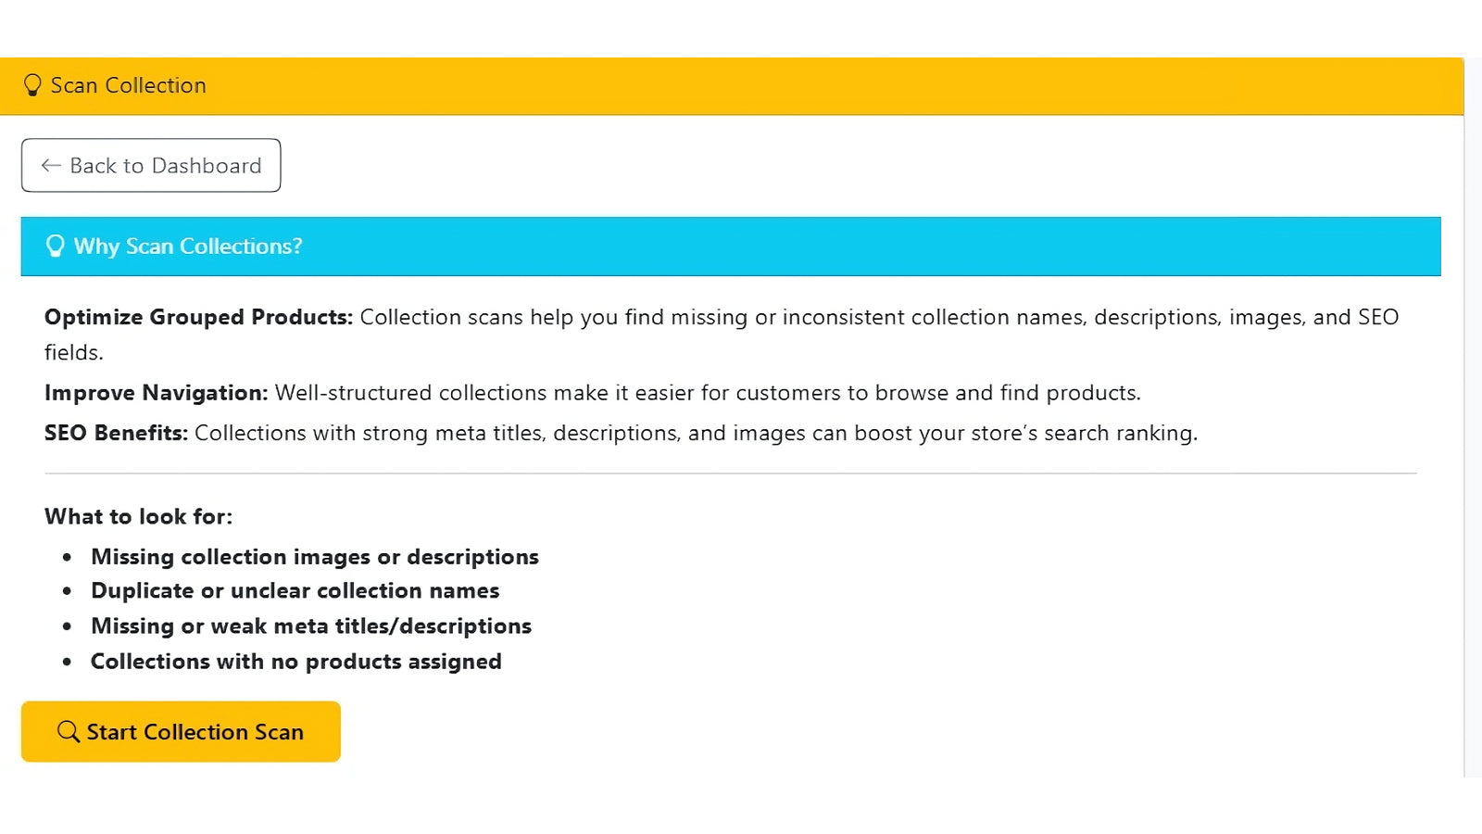The width and height of the screenshot is (1482, 834).
Task: Select the Duplicate or unclear collection names bullet
Action: pyautogui.click(x=295, y=591)
